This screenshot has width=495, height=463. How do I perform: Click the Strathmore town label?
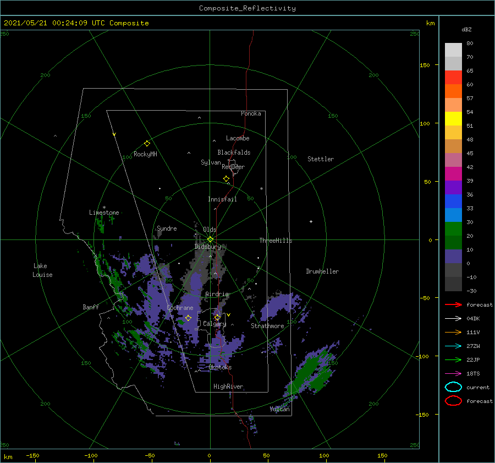point(267,326)
